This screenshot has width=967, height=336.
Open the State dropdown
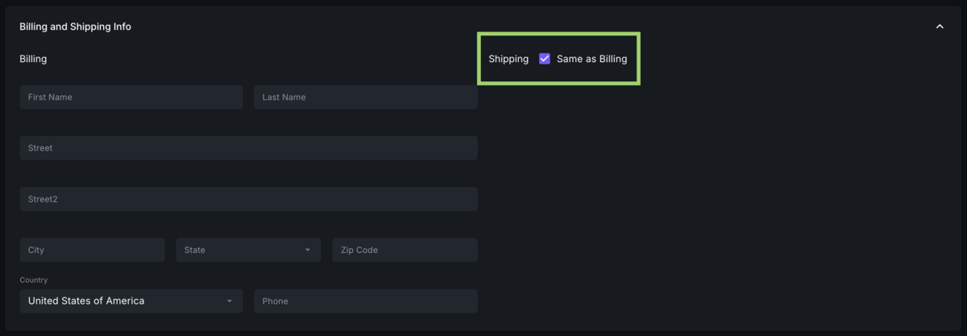click(242, 250)
